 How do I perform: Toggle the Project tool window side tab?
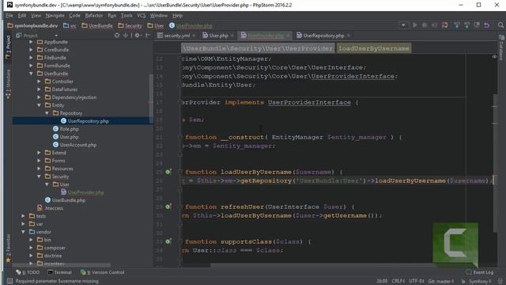pos(8,47)
